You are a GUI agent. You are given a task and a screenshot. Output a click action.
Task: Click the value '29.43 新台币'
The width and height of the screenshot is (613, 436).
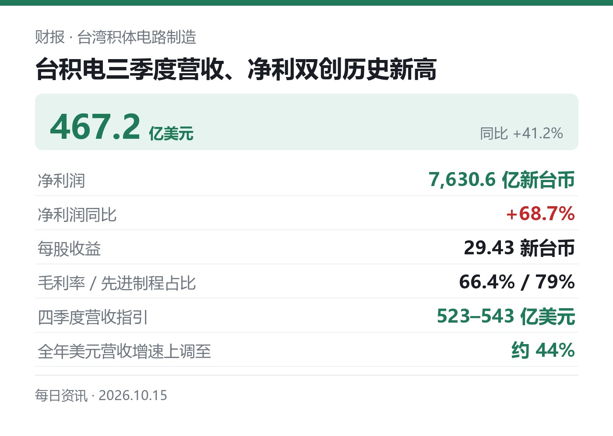pyautogui.click(x=519, y=248)
